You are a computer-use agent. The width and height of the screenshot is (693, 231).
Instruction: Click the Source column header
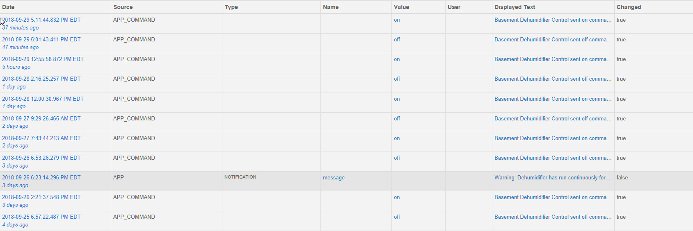click(x=123, y=7)
